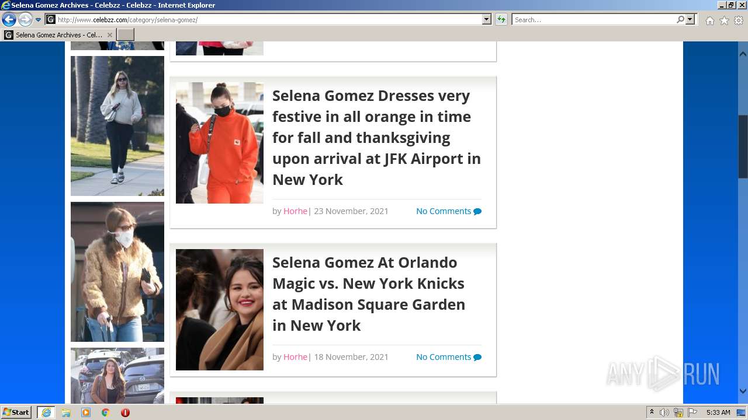Open the recent pages dropdown arrow

[39, 20]
